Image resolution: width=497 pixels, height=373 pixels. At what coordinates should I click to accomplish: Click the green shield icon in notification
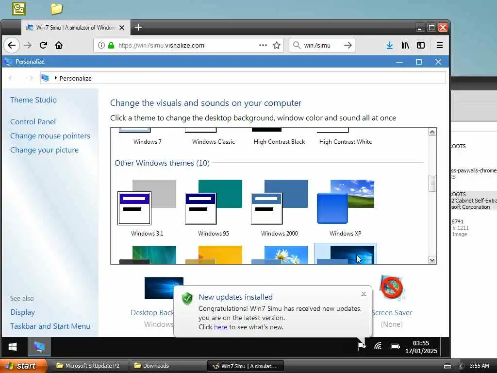coord(187,299)
